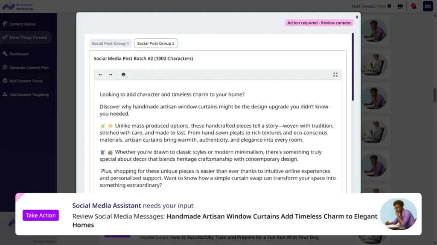Click the store icon in header
The image size is (437, 245).
point(400,6)
